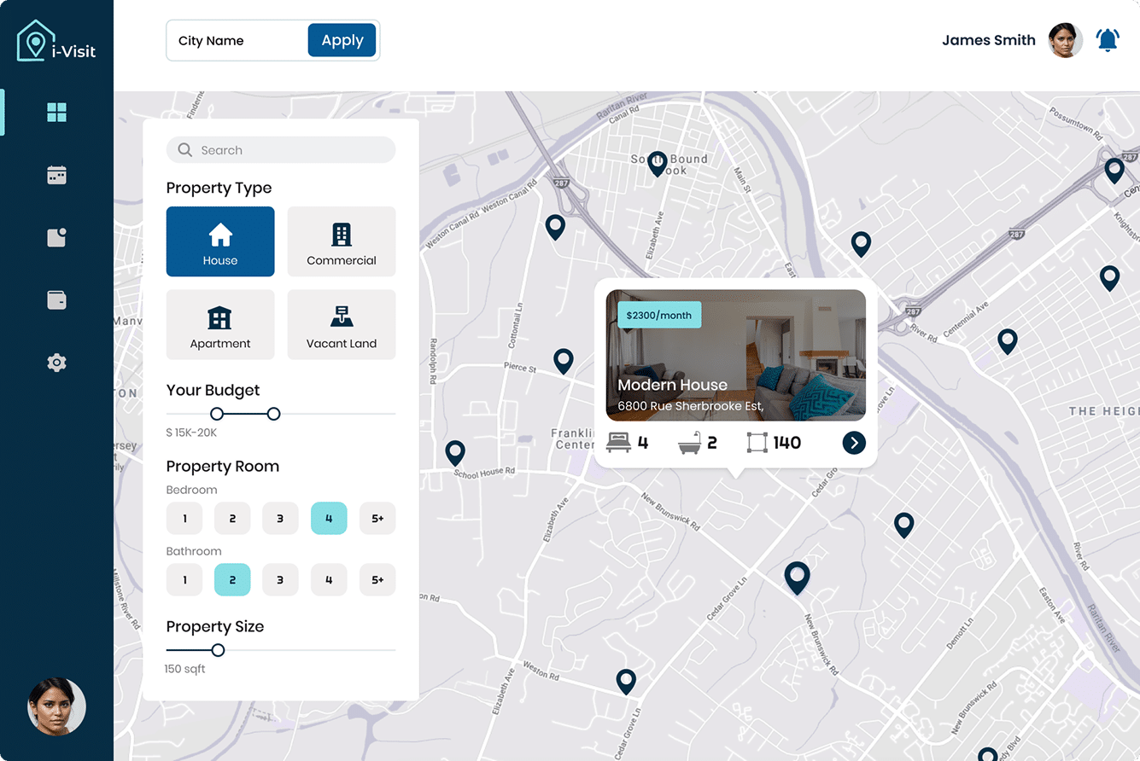
Task: Click the notification bell icon
Action: point(1108,40)
